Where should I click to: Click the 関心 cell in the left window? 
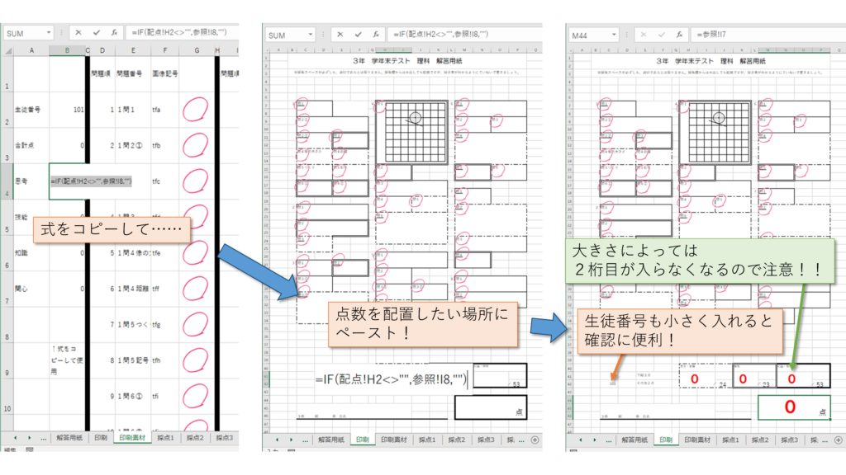coord(31,289)
